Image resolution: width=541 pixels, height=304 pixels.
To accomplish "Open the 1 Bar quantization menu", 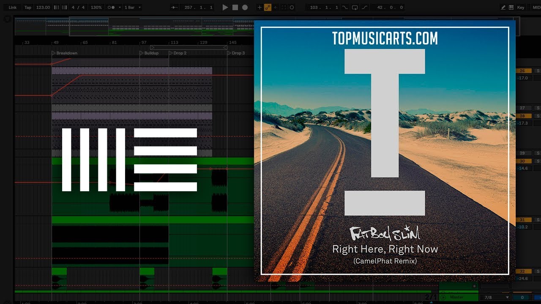I will [x=133, y=8].
